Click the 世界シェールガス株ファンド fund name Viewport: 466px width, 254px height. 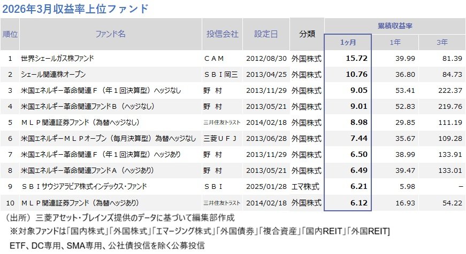tap(58, 58)
